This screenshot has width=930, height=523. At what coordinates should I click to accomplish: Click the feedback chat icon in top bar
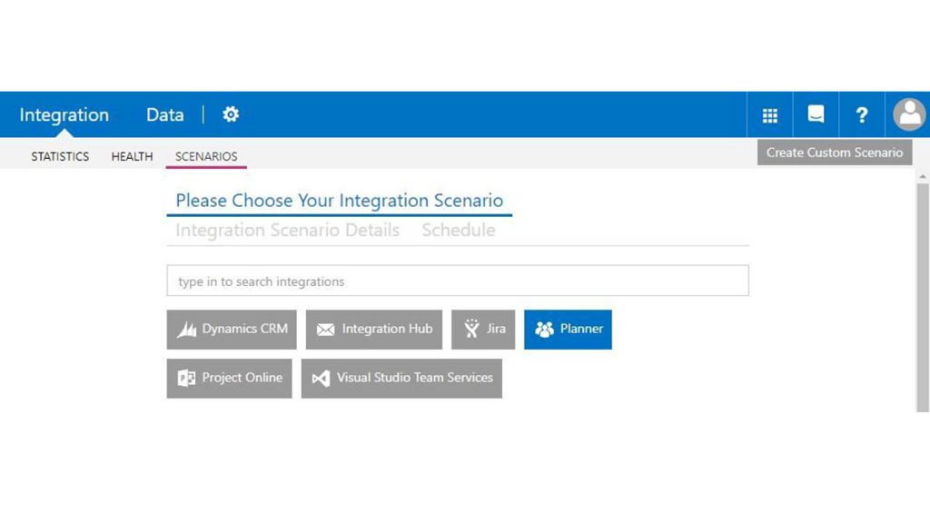(816, 114)
